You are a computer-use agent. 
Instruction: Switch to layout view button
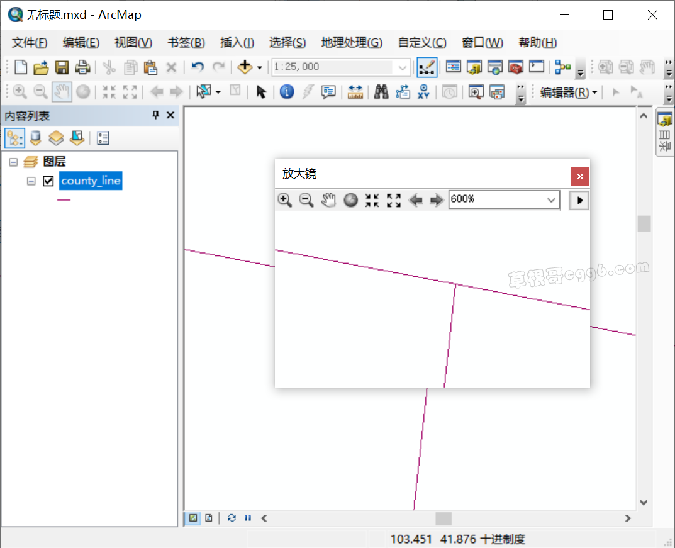pos(208,518)
